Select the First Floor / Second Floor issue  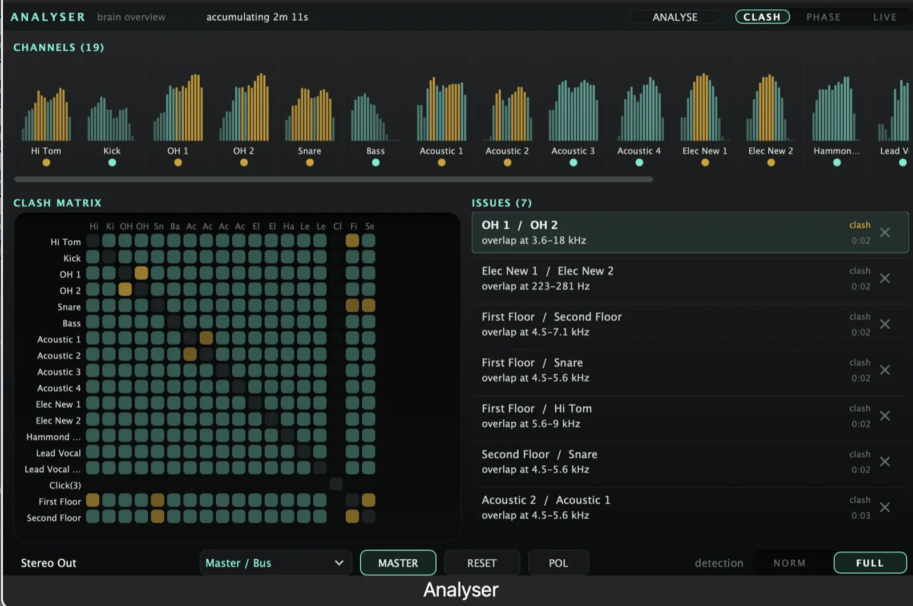pyautogui.click(x=690, y=324)
